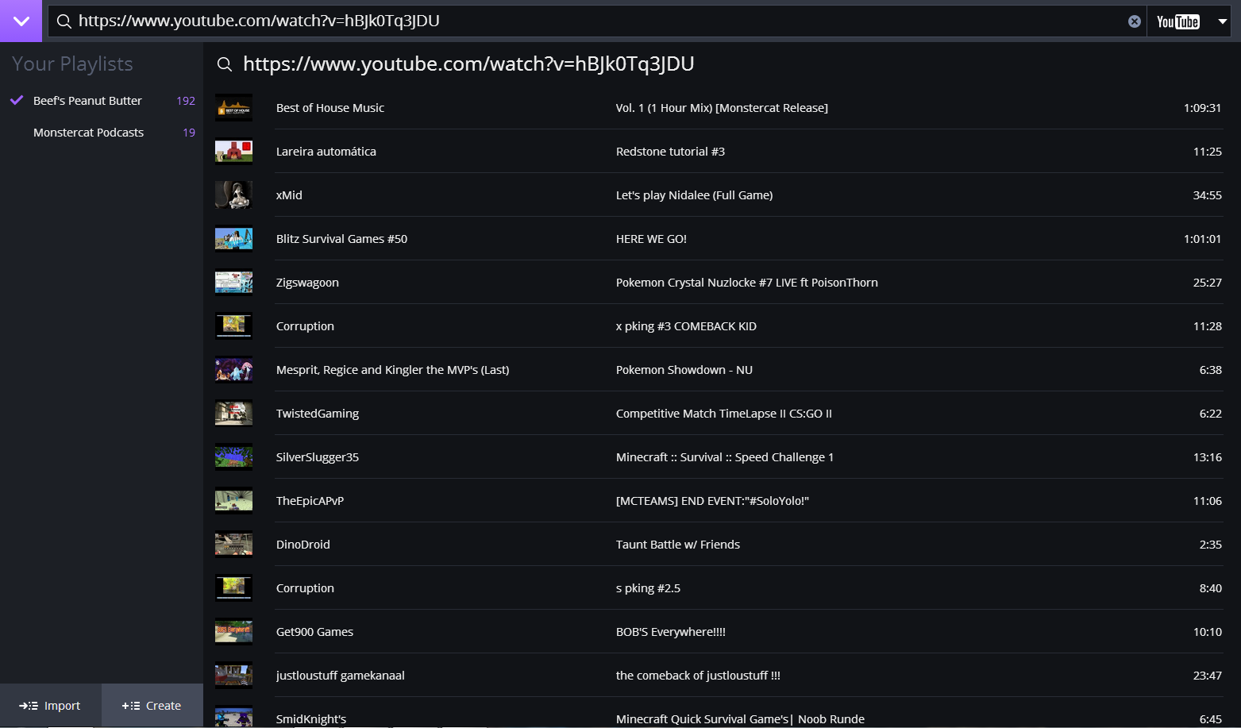Open the TheEpicAPvP video thumbnail
Screen dimensions: 1241x728
click(x=233, y=501)
